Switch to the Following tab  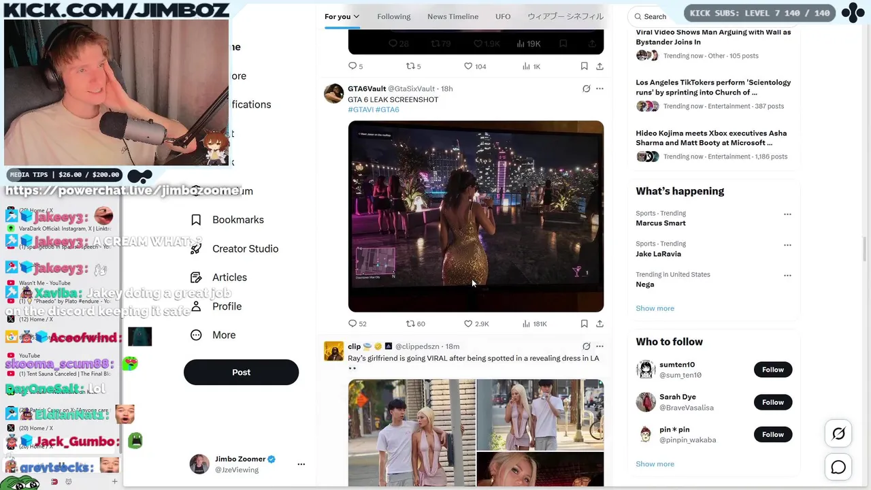394,16
